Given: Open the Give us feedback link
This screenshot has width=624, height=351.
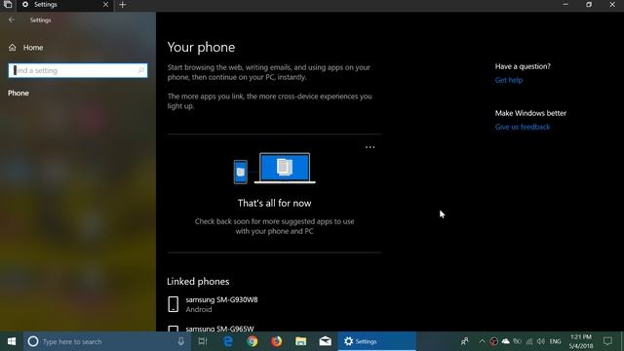Looking at the screenshot, I should tap(523, 127).
